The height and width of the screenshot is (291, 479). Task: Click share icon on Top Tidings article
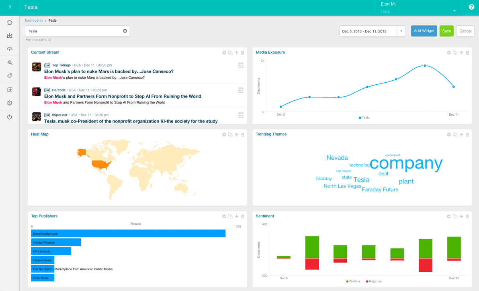pyautogui.click(x=241, y=65)
